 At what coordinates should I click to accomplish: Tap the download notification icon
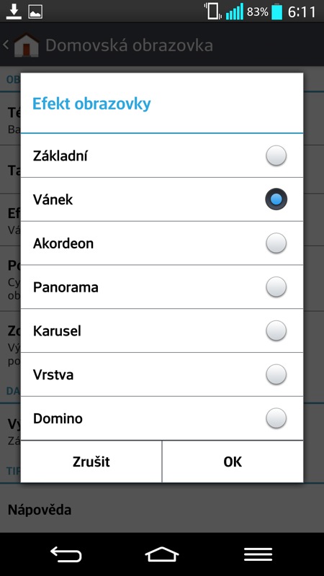[14, 12]
